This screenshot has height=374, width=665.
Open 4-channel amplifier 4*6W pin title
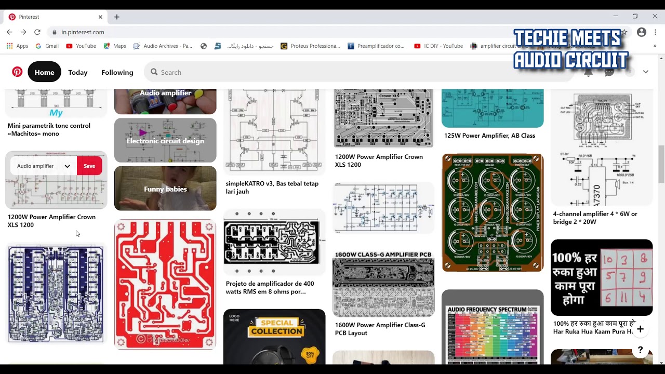595,218
